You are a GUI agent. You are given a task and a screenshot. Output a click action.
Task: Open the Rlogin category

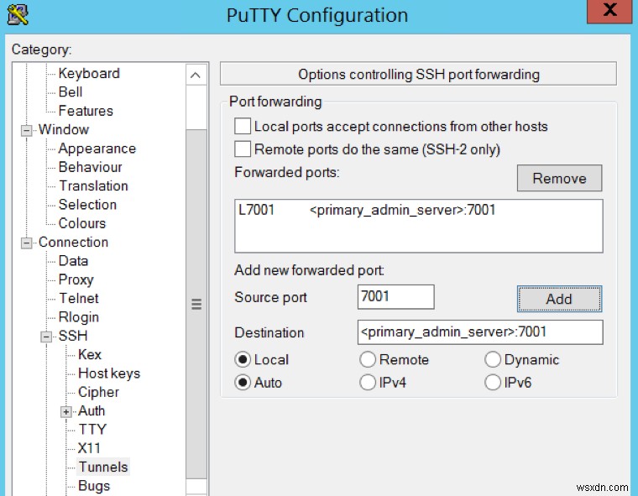[79, 317]
